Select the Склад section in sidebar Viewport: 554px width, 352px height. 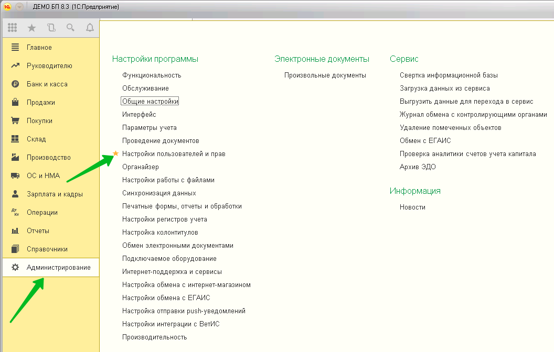point(36,139)
